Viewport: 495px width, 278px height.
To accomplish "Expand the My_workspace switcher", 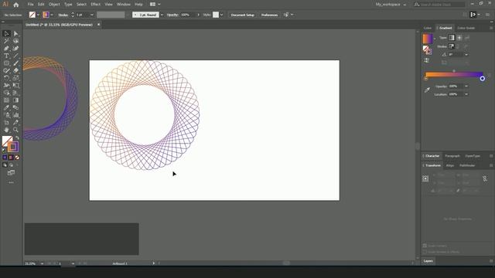I will tap(391, 5).
